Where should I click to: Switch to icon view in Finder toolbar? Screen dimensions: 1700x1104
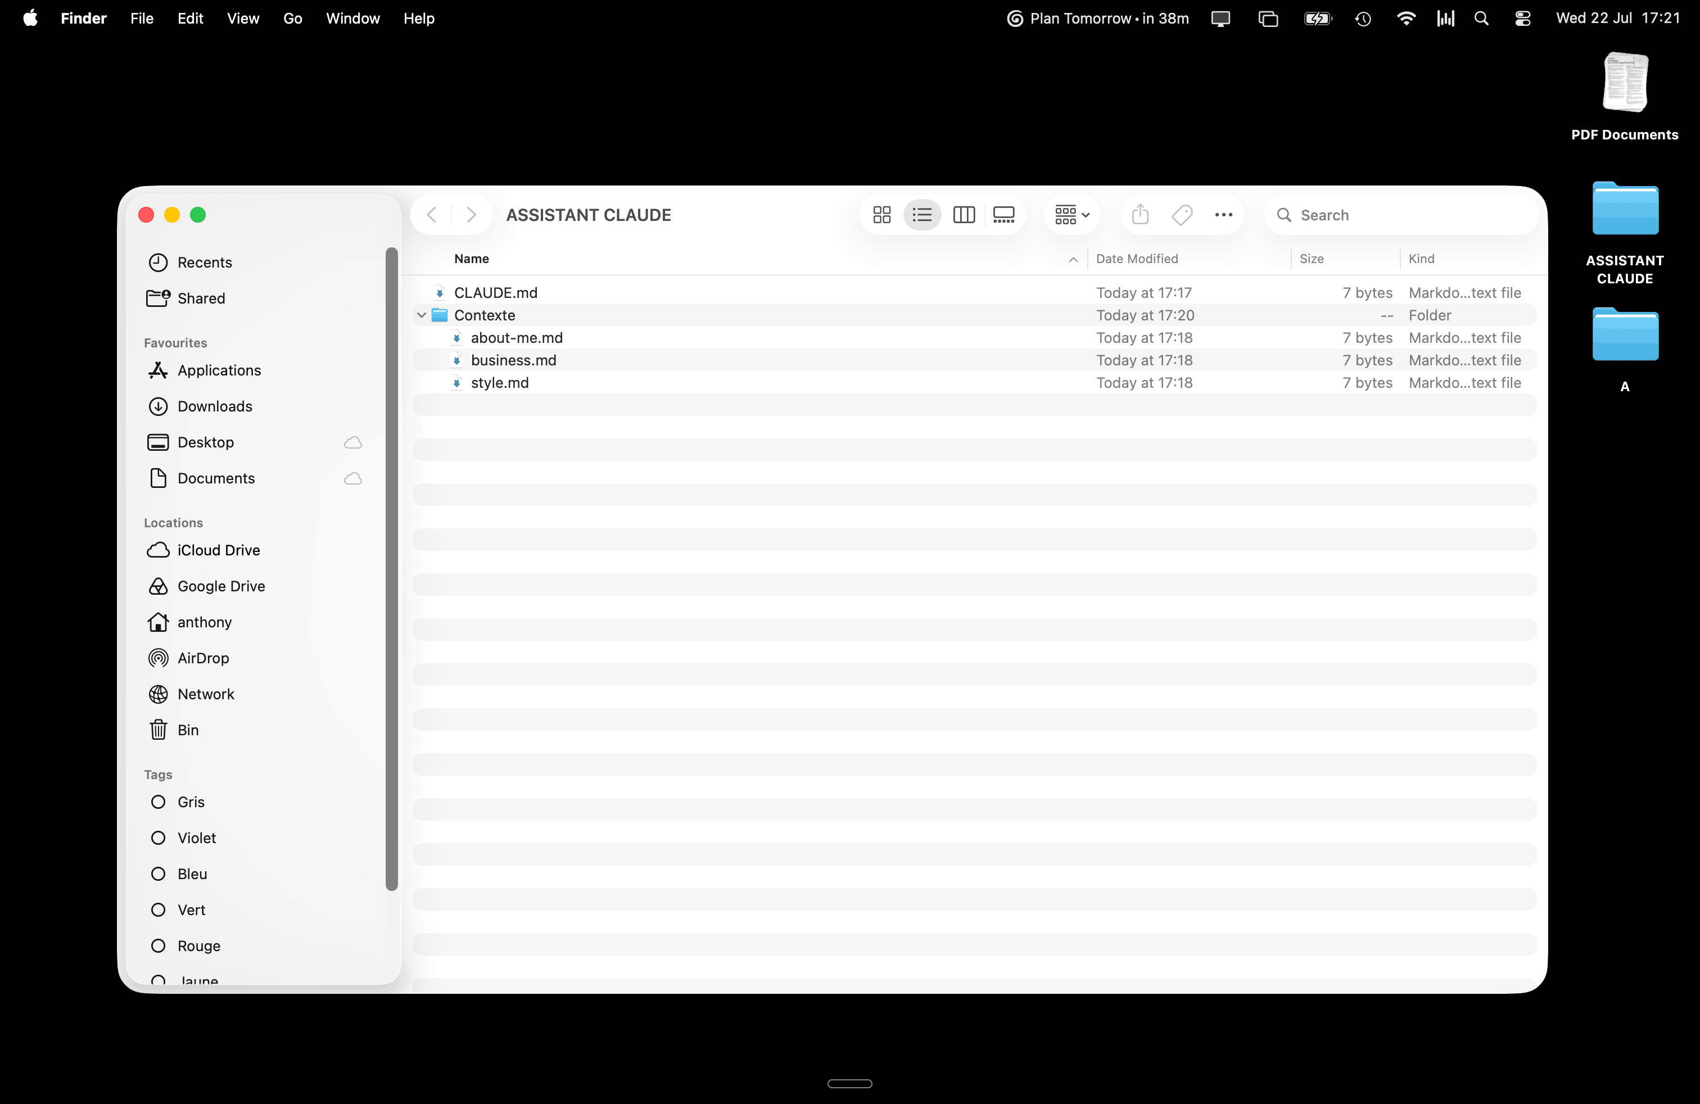(x=881, y=215)
